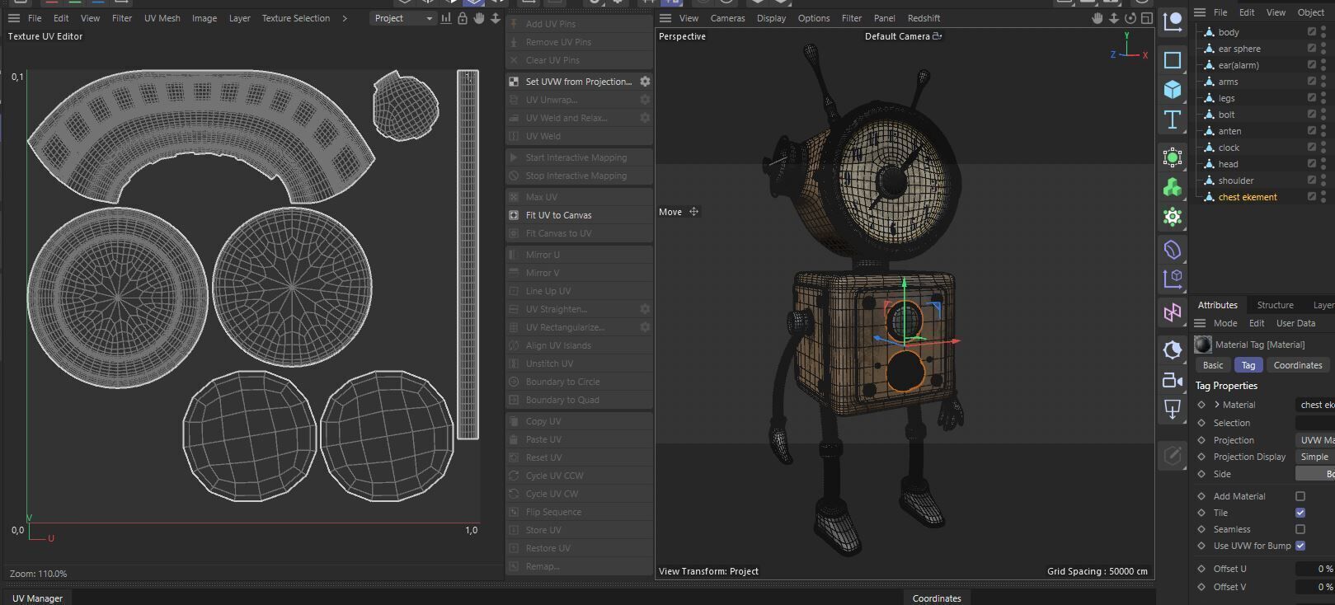
Task: Click the viewport pan hand icon
Action: coord(1098,18)
